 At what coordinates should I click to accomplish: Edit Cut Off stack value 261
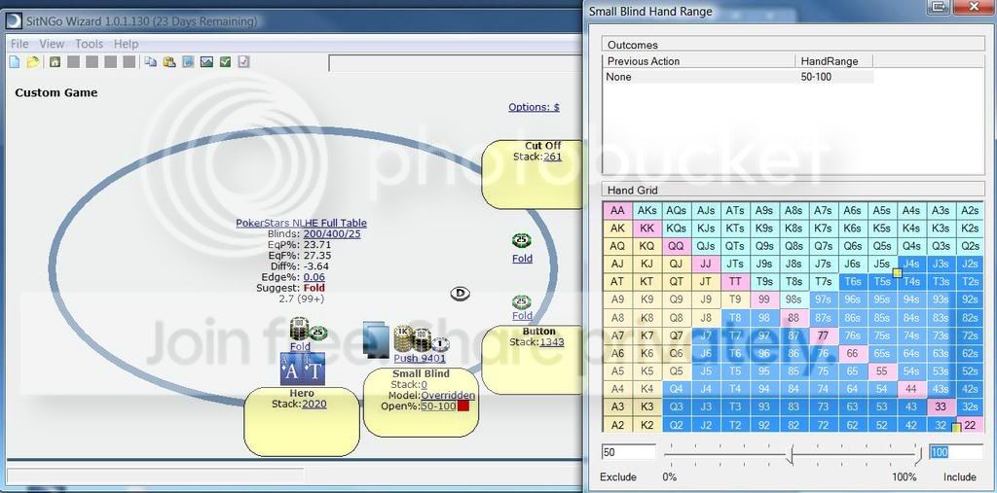tap(553, 157)
